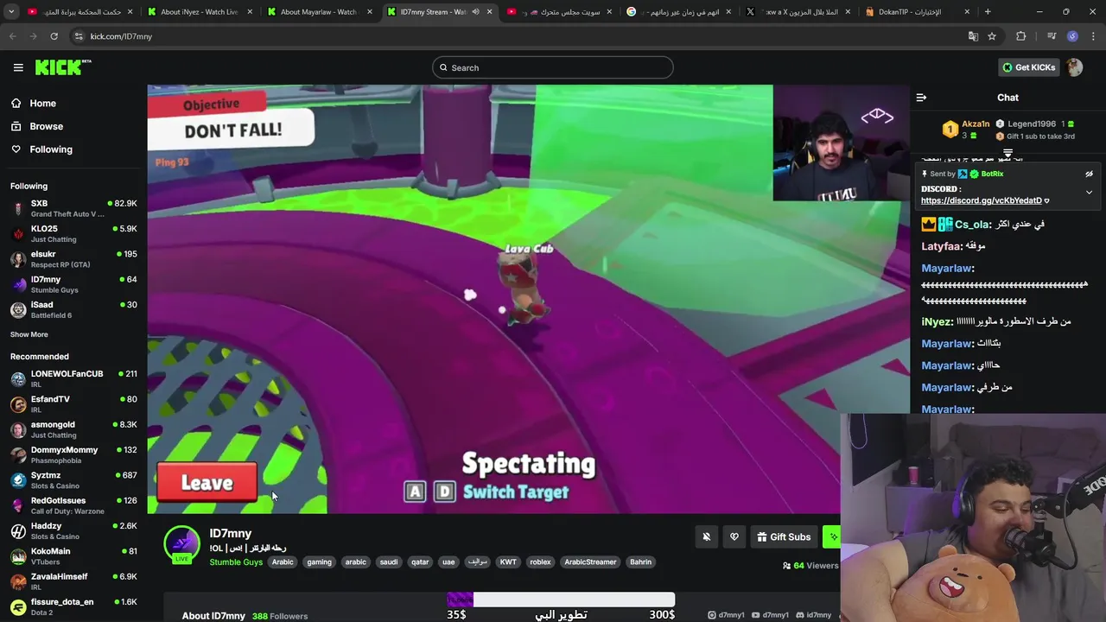Click the Bahrin tag
Image resolution: width=1106 pixels, height=622 pixels.
click(640, 562)
